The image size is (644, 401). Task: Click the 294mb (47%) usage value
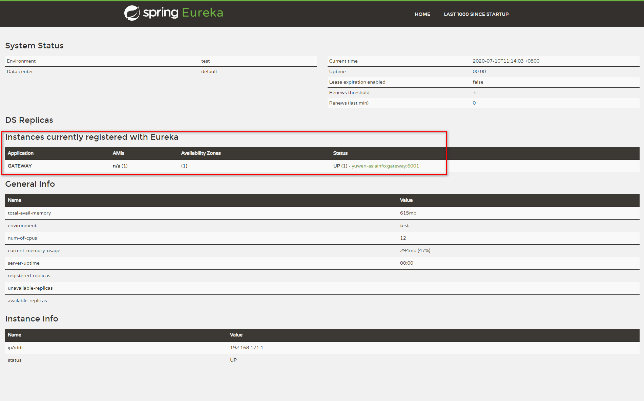tap(415, 250)
